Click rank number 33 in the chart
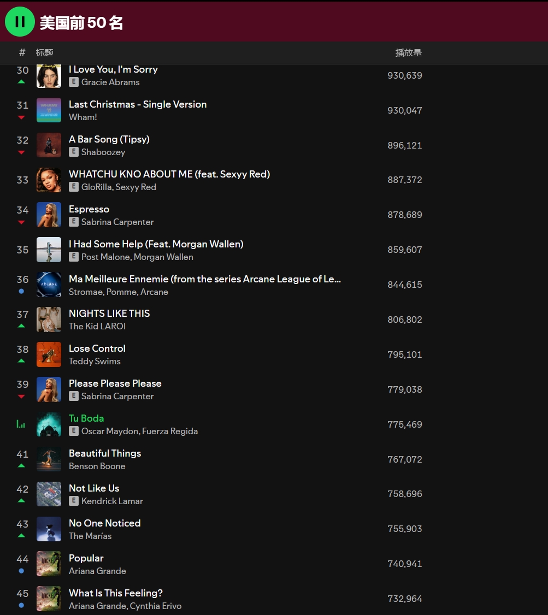Viewport: 548px width, 615px height. [22, 180]
